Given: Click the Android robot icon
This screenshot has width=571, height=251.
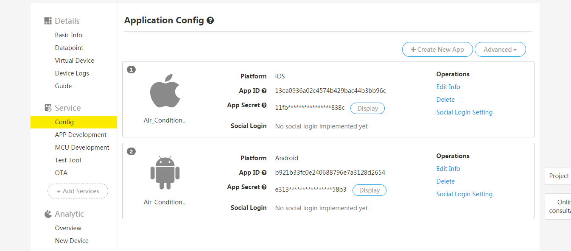Looking at the screenshot, I should click(x=165, y=172).
